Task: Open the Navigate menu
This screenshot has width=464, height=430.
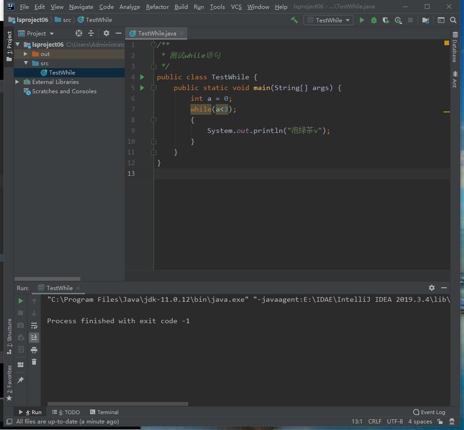Action: (x=81, y=7)
